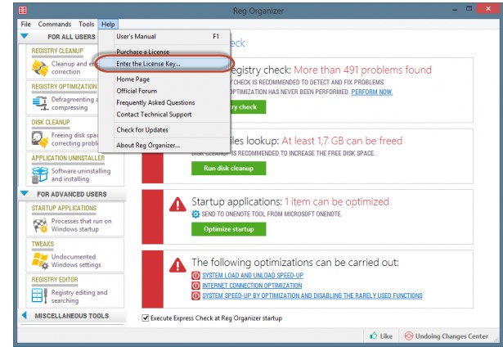
Task: Click red icon beside Internet Connection Optimization
Action: [x=195, y=286]
